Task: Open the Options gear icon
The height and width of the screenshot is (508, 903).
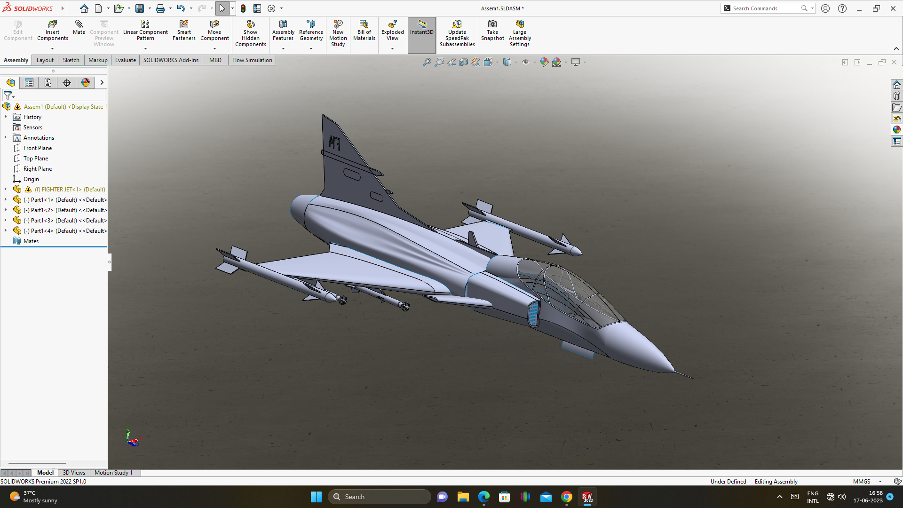Action: 271,8
